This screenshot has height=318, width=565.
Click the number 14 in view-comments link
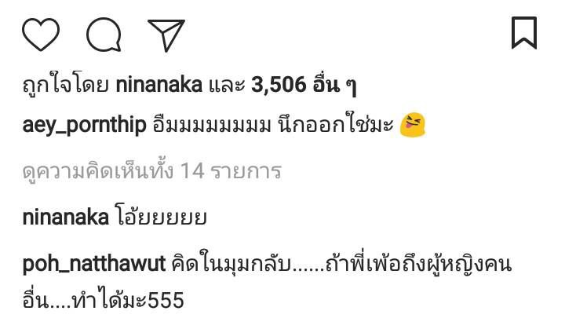192,171
